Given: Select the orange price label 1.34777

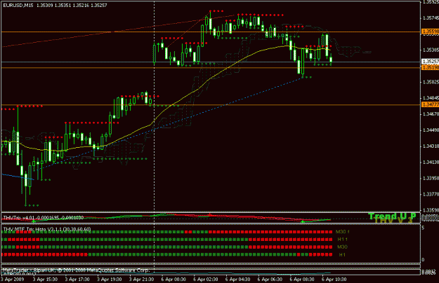Looking at the screenshot, I should [430, 104].
